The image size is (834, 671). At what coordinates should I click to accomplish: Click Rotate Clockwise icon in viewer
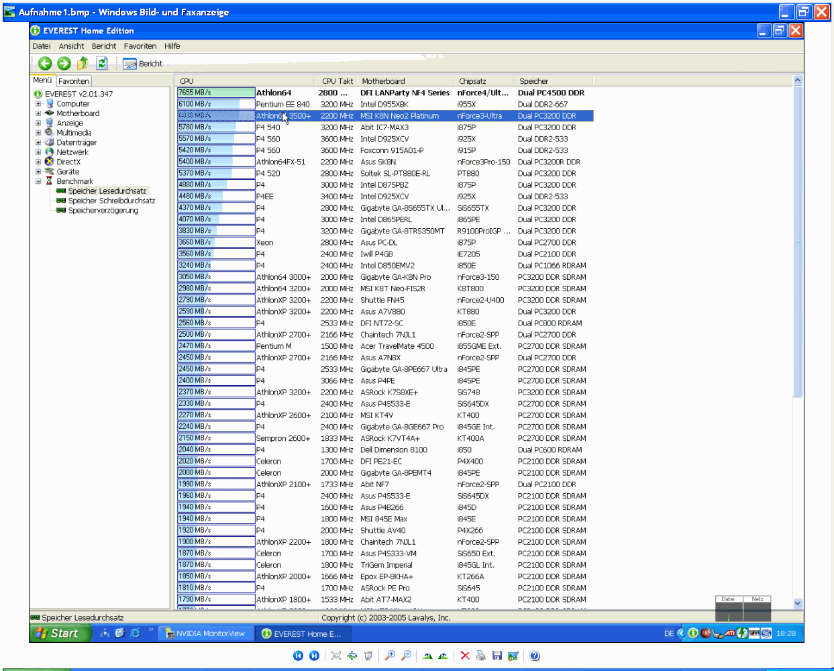click(x=427, y=656)
